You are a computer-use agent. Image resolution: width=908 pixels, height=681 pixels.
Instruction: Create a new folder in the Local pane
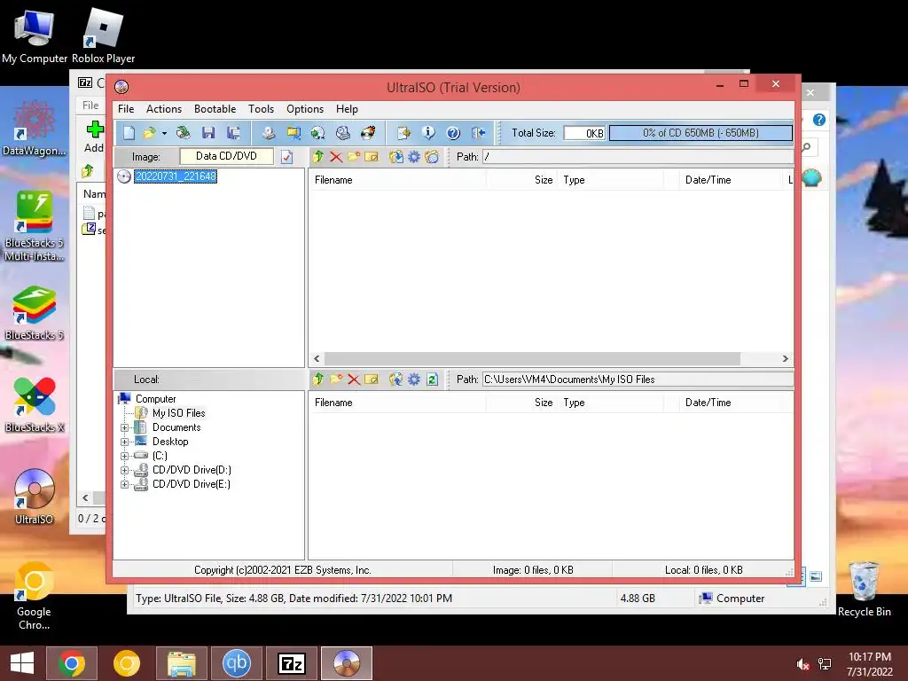(x=336, y=380)
